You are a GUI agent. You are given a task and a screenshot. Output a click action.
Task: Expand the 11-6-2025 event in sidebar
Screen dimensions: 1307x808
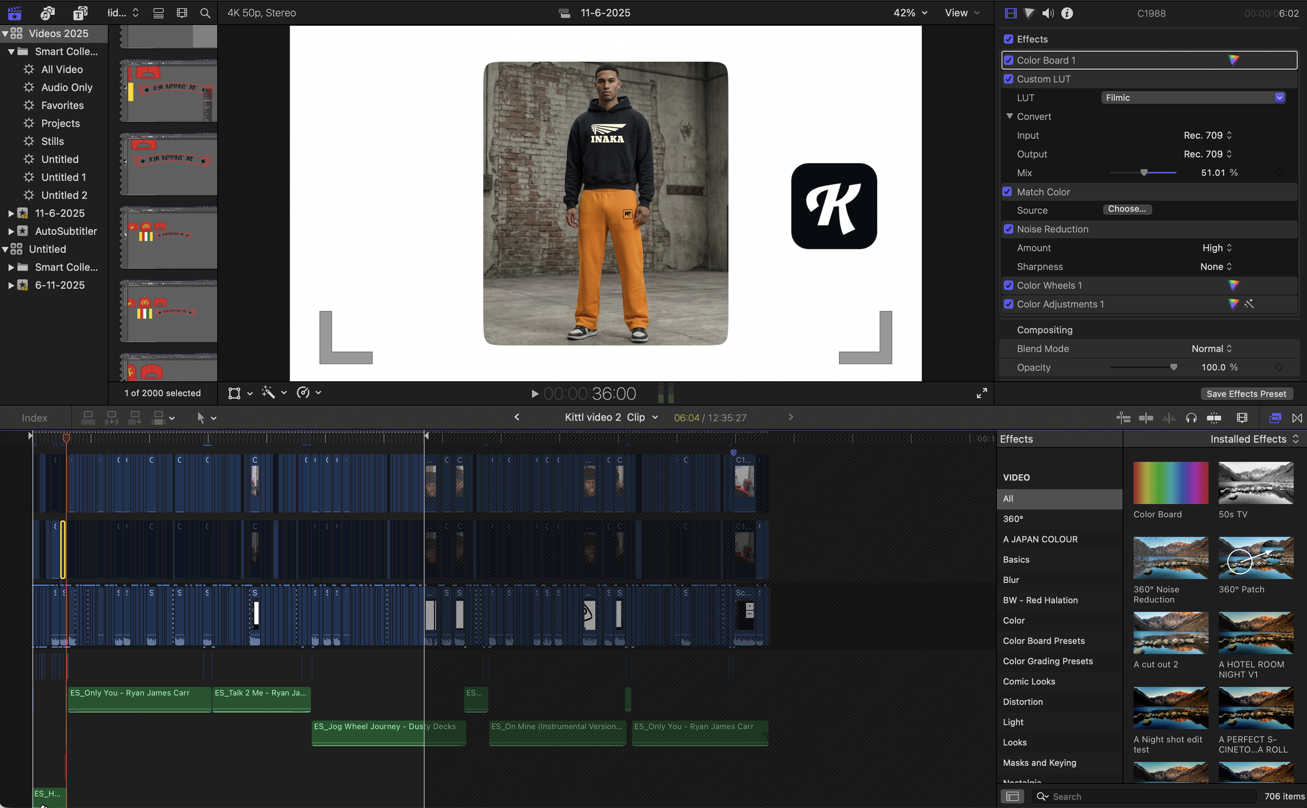[x=10, y=213]
